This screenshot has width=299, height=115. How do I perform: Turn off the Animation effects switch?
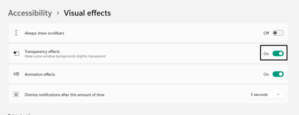pyautogui.click(x=278, y=74)
